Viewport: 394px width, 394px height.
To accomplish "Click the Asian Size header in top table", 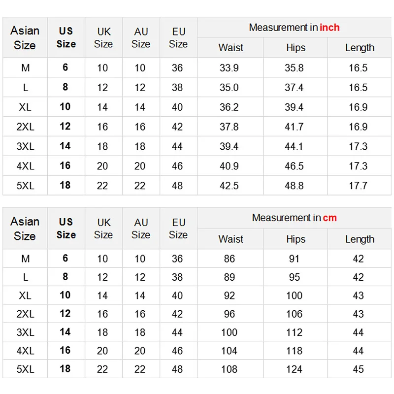I will point(25,37).
